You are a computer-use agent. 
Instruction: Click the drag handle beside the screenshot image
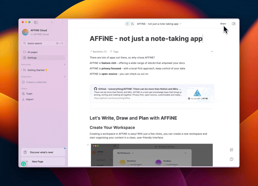click(88, 145)
